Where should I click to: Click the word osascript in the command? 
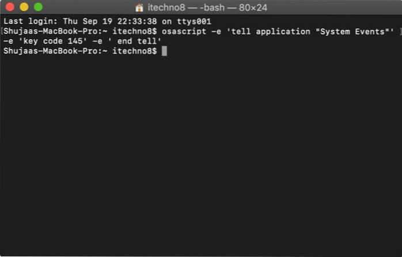click(x=184, y=32)
